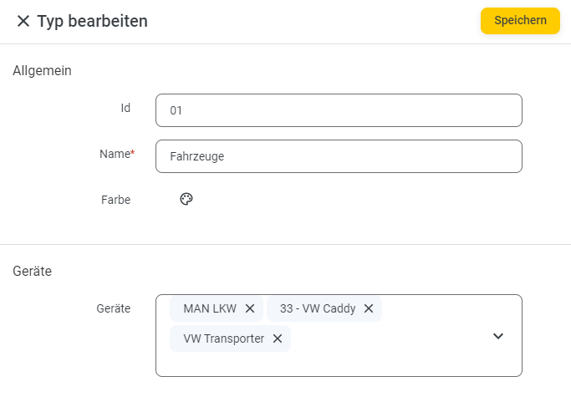The image size is (571, 402).
Task: Remove VW Transporter chip
Action: click(278, 338)
